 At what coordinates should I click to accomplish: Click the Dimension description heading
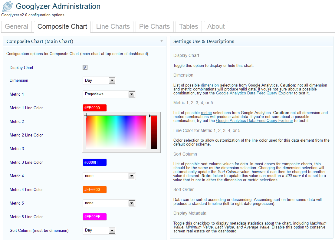click(x=183, y=75)
